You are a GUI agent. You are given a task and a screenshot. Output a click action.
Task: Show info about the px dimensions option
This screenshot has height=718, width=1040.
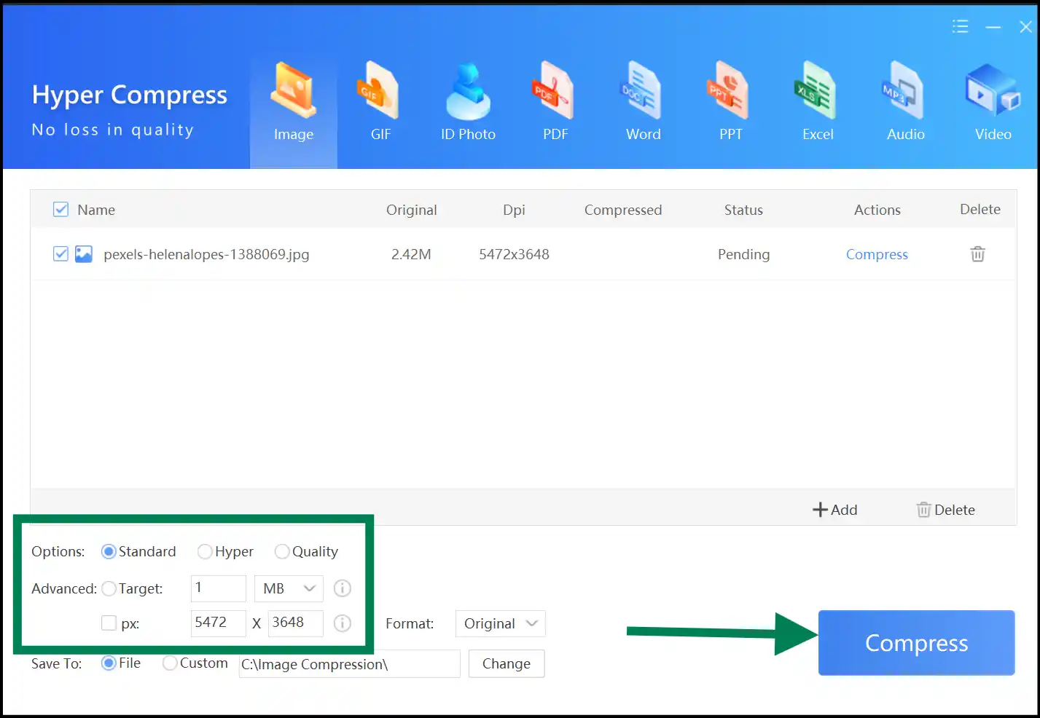pyautogui.click(x=342, y=623)
